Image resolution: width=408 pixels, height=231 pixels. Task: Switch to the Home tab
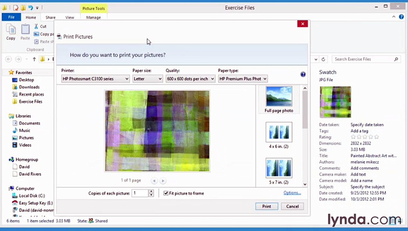pos(31,17)
